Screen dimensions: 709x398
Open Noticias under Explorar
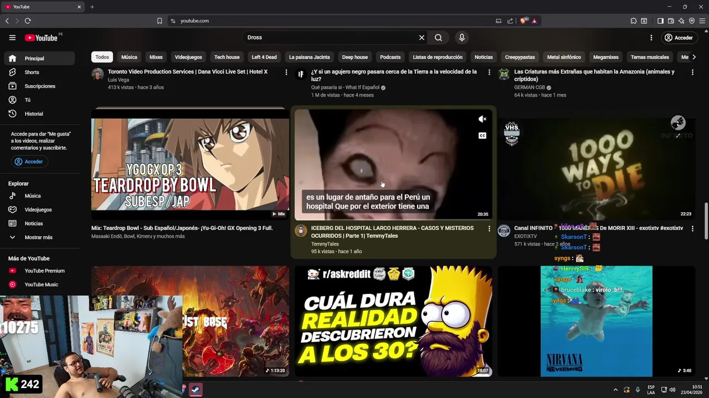click(x=39, y=223)
